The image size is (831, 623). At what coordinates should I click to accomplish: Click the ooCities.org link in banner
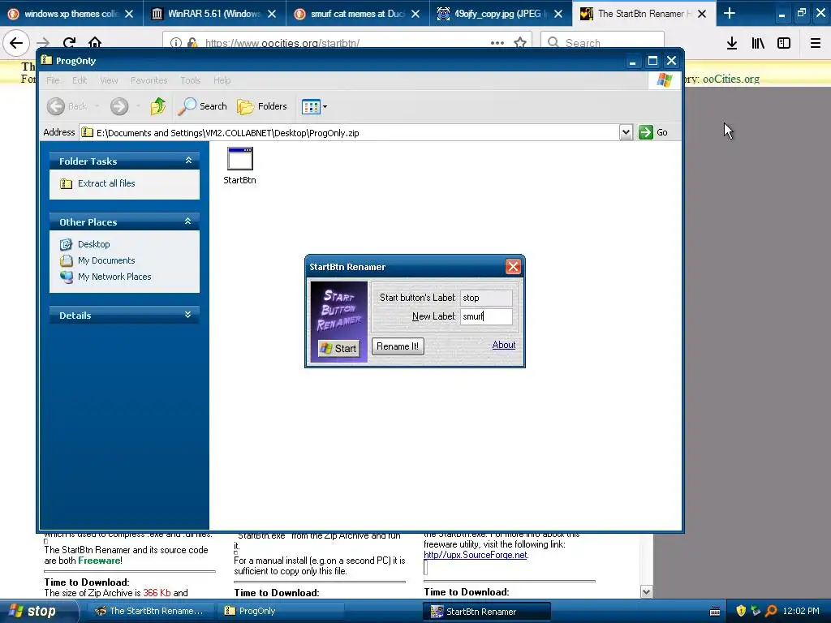point(731,79)
